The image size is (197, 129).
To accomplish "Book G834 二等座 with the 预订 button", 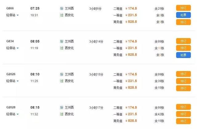I will pyautogui.click(x=183, y=41).
